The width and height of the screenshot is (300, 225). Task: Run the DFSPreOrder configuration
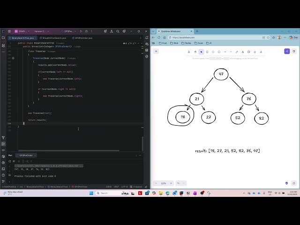[81, 31]
